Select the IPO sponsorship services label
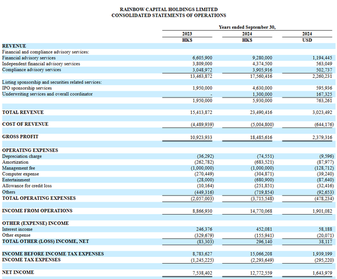The height and width of the screenshot is (279, 337). click(27, 88)
